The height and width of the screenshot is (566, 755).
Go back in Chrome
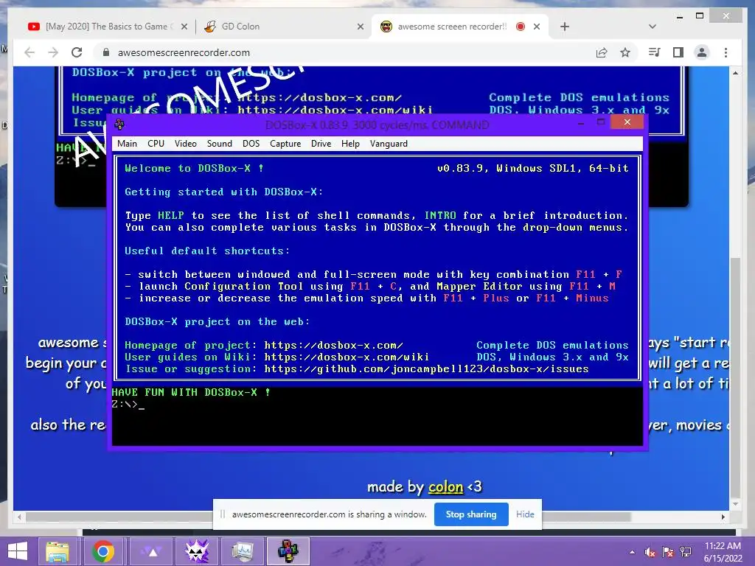tap(29, 52)
